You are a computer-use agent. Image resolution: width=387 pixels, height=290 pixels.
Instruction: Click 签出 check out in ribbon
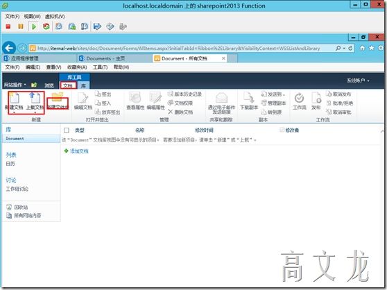click(103, 94)
